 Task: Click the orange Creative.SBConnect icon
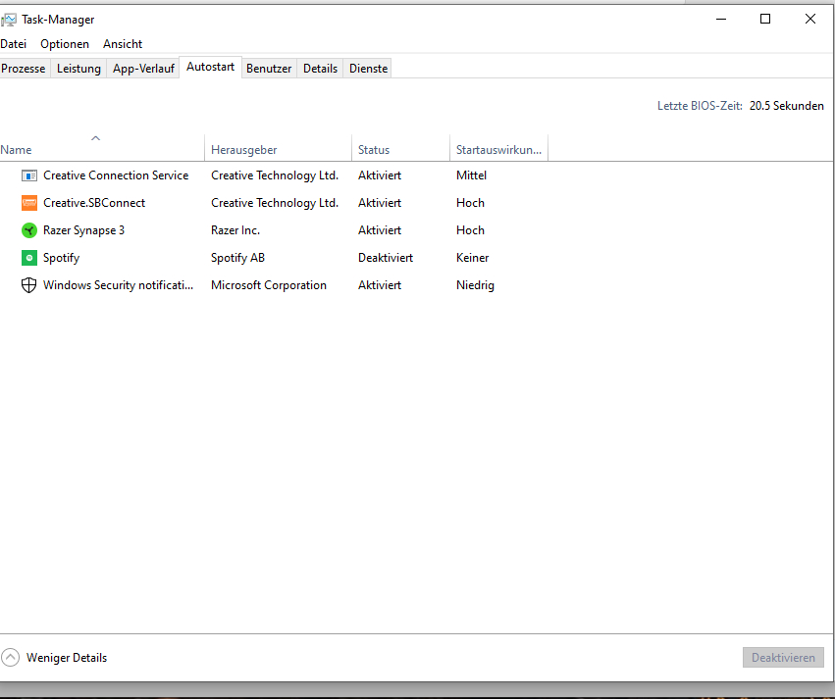(28, 203)
